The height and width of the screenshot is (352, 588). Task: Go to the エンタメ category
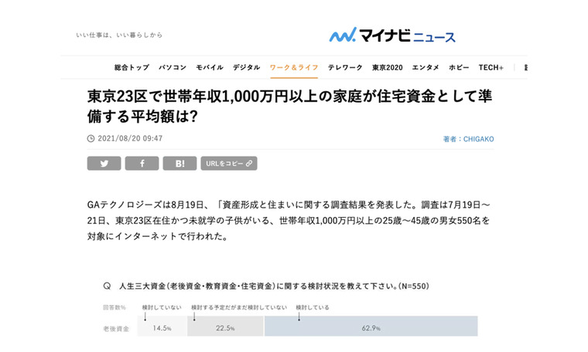426,68
